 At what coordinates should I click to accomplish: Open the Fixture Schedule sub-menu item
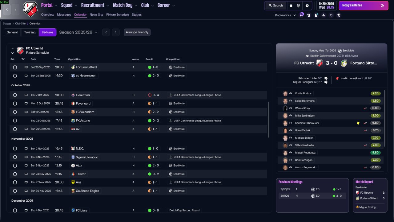pos(118,14)
